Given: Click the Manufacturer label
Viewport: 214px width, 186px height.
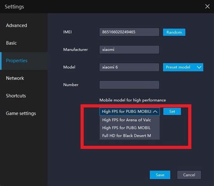Looking at the screenshot, I should (75, 50).
